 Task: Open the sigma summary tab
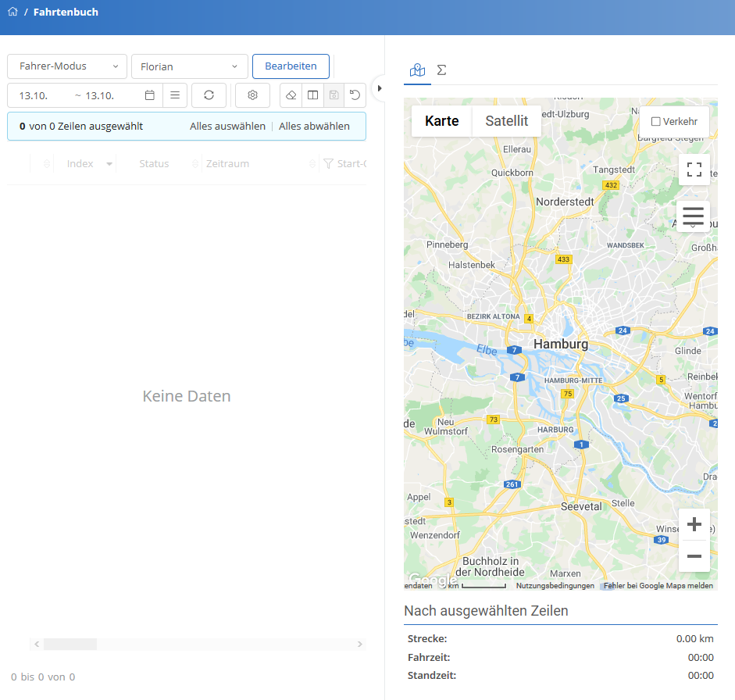(x=441, y=70)
